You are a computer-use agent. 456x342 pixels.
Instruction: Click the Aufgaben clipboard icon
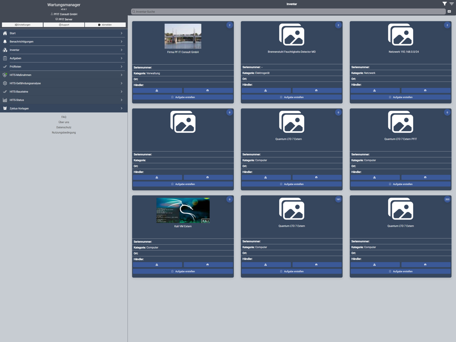[5, 58]
